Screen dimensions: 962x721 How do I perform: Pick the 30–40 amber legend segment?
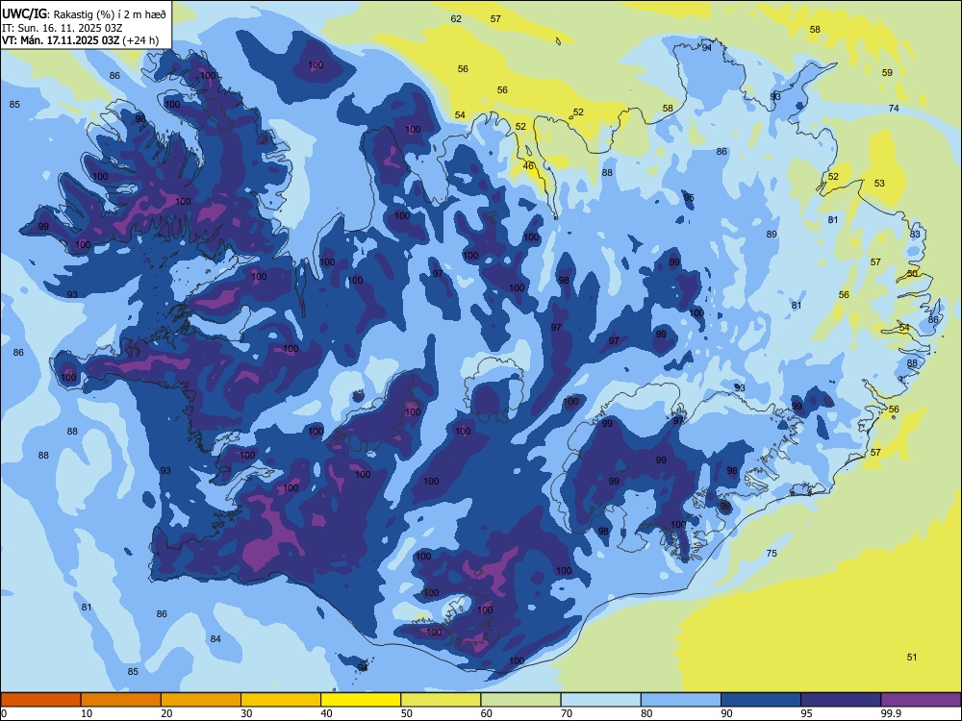pyautogui.click(x=281, y=700)
